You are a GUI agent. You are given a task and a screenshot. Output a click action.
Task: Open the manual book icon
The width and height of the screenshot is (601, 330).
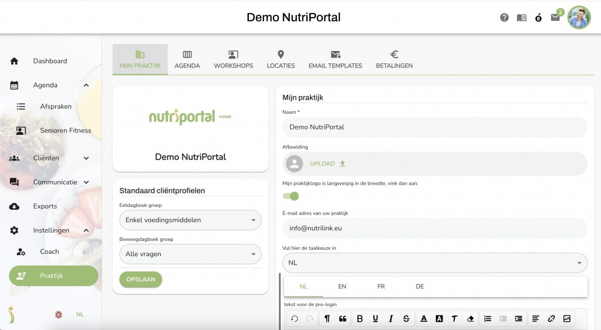pyautogui.click(x=521, y=18)
